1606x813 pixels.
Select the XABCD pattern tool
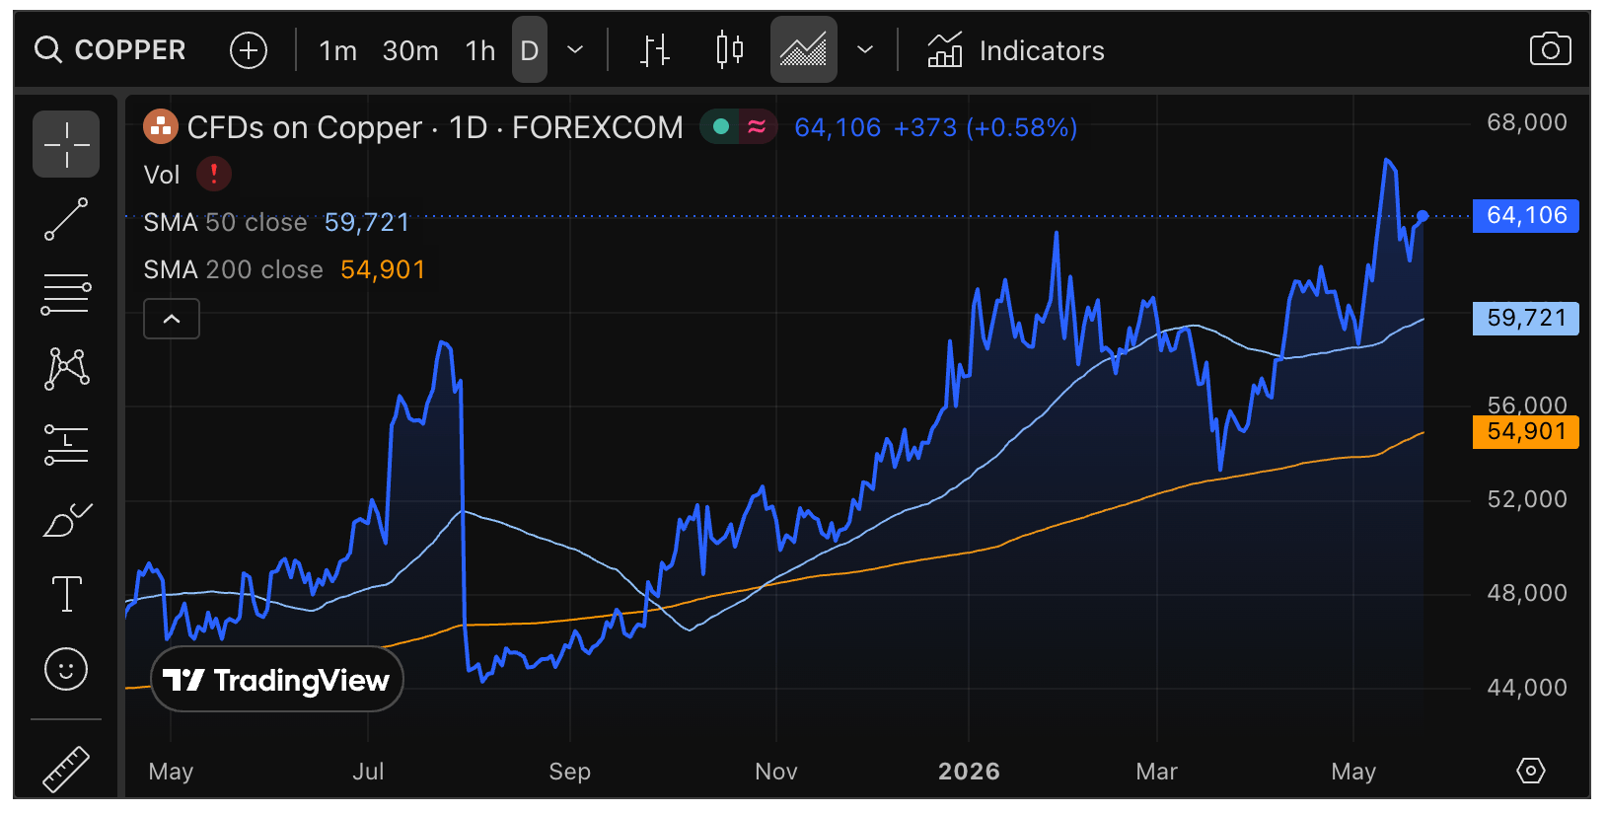click(x=66, y=369)
